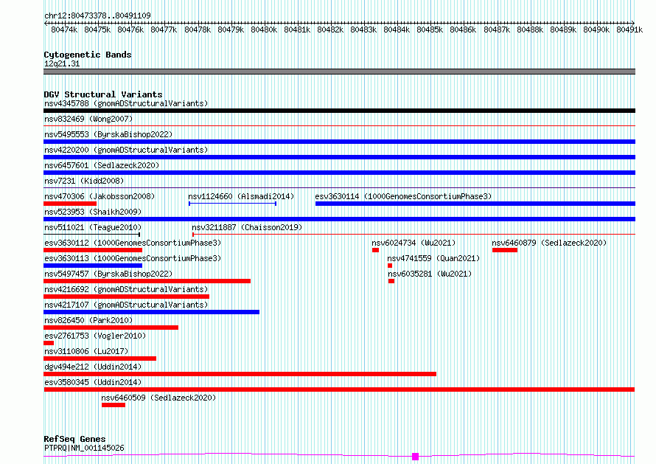
Task: Select the nsv1124660 (Alsmadi2014) blue interval line
Action: [x=232, y=204]
